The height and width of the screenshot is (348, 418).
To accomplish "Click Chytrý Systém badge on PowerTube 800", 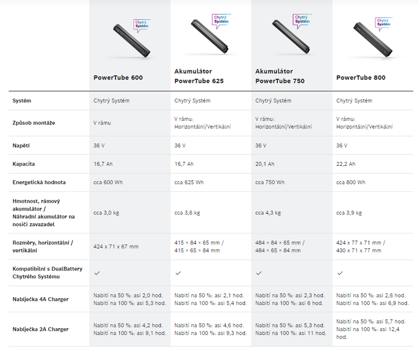I will coord(383,23).
